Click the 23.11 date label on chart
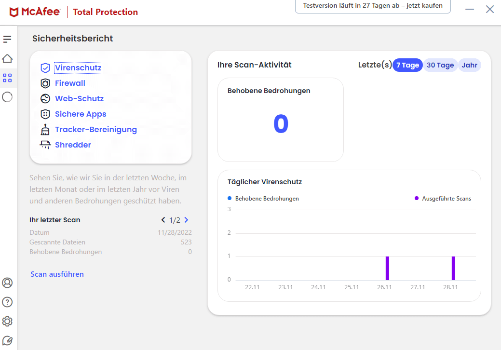The image size is (501, 350). 285,287
